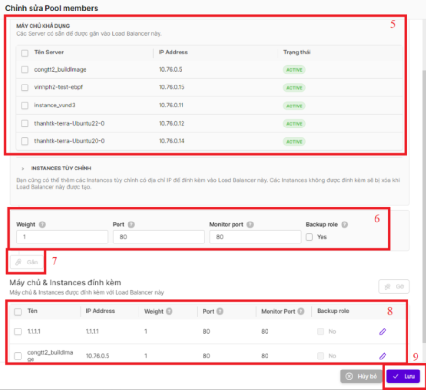This screenshot has width=428, height=391.
Task: Click the Gắn attach button
Action: [x=27, y=262]
